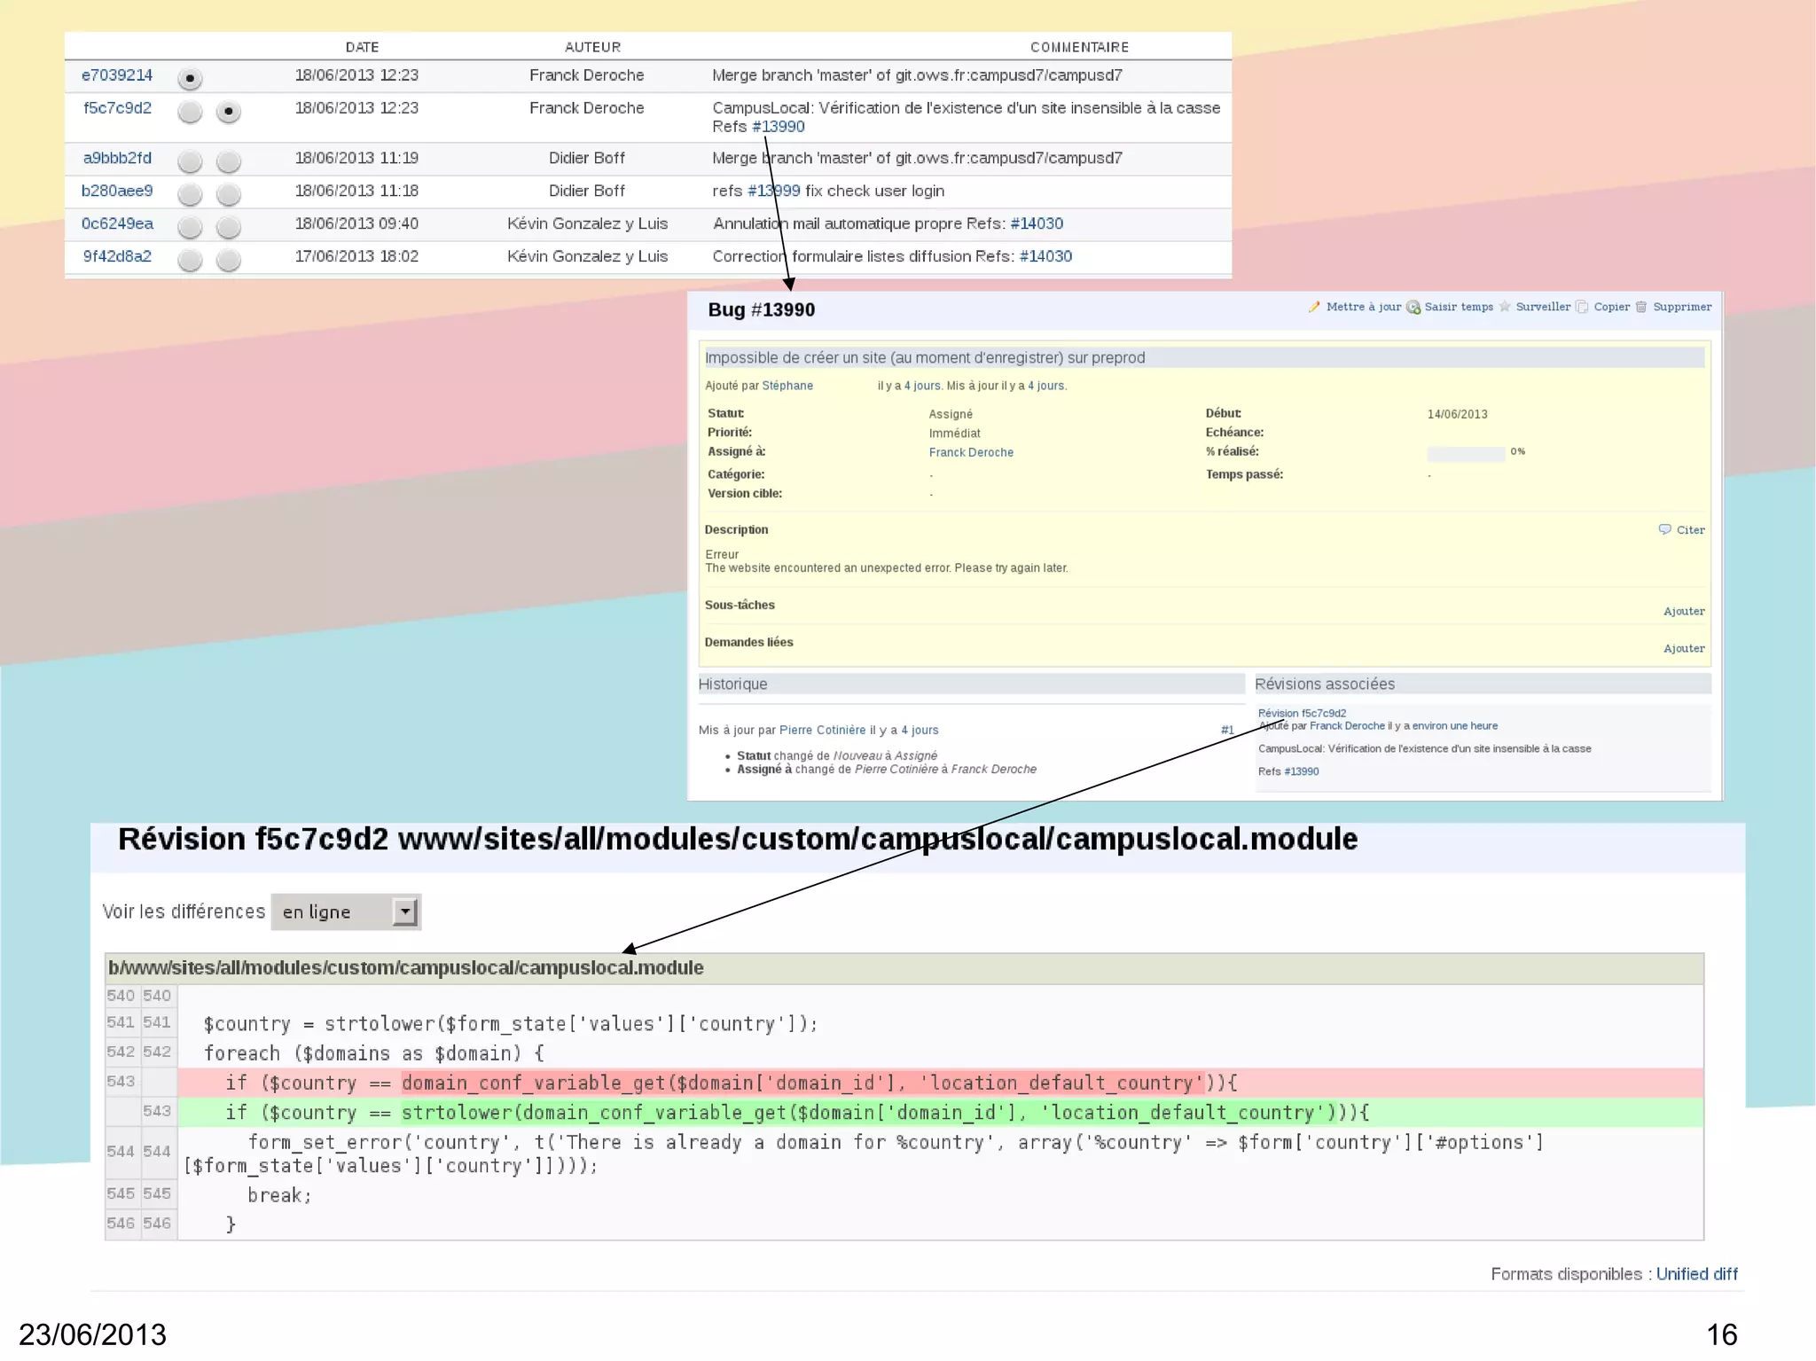Click the dropdown arrow of Voir les différences
The image size is (1816, 1361).
tap(405, 911)
